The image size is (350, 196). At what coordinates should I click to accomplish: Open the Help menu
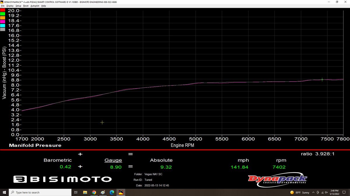pyautogui.click(x=44, y=6)
